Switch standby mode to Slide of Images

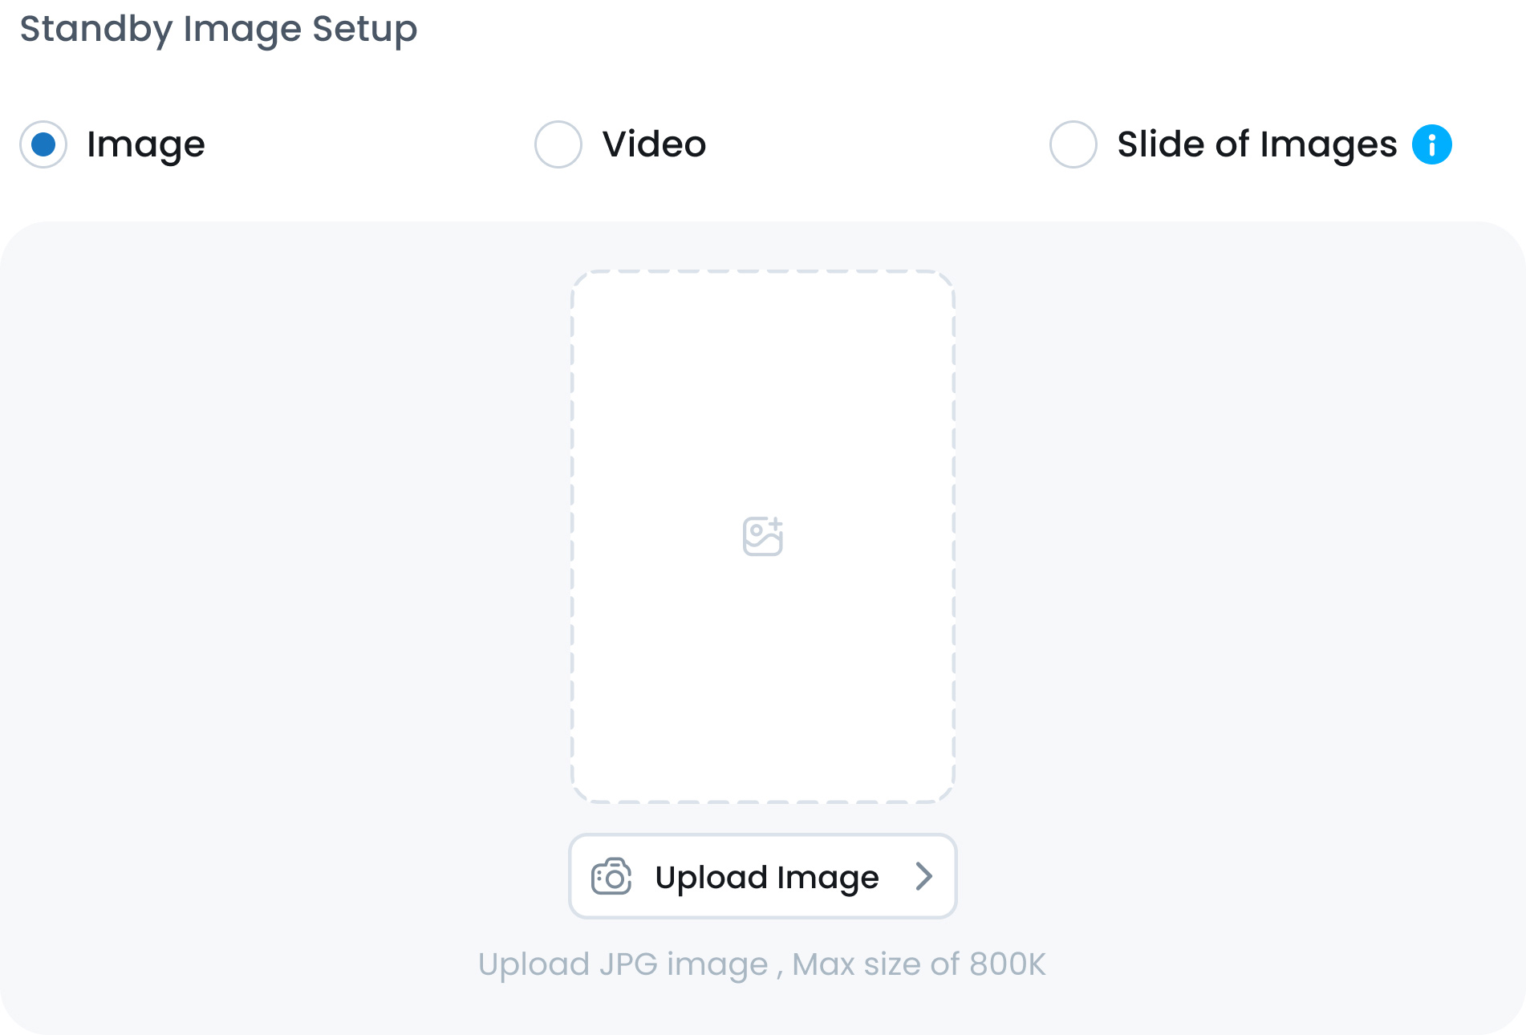(1072, 144)
